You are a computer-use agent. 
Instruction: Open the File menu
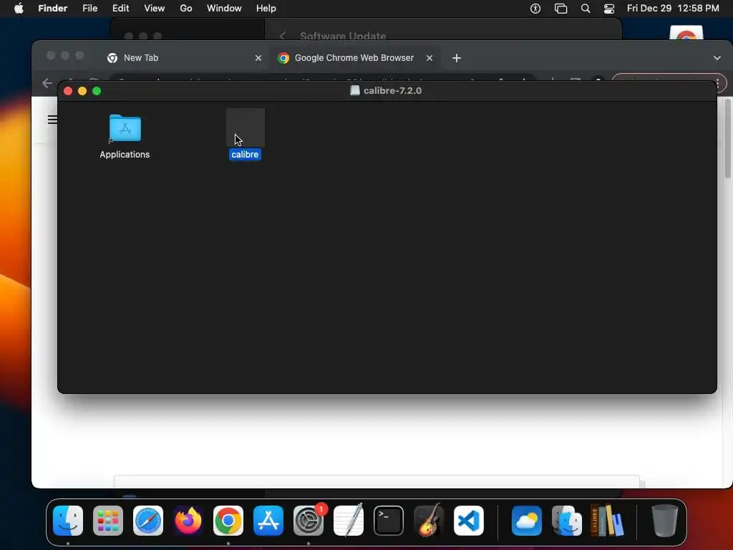(x=89, y=9)
